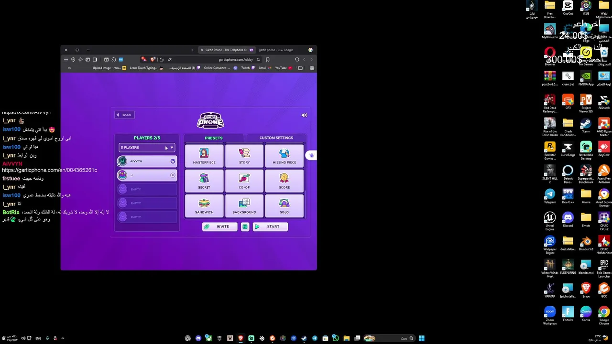The width and height of the screenshot is (612, 344).
Task: Go back with the Back button
Action: point(124,115)
